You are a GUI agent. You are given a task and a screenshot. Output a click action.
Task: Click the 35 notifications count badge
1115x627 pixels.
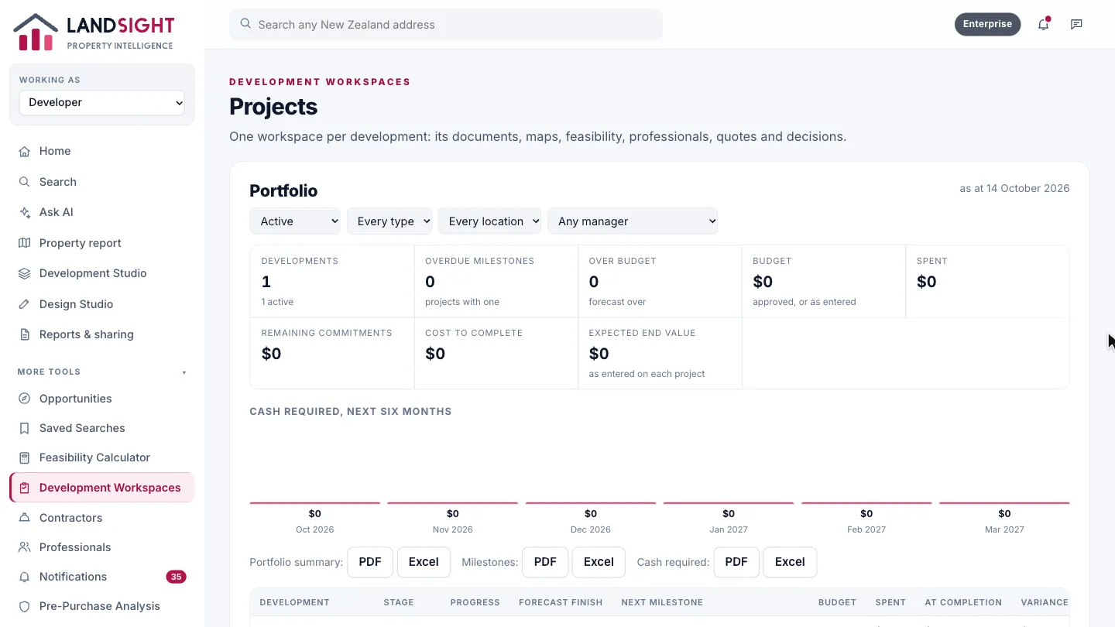click(176, 577)
